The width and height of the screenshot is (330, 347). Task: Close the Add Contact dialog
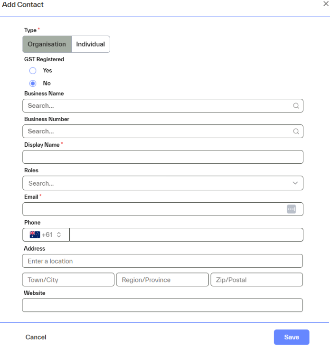point(325,4)
